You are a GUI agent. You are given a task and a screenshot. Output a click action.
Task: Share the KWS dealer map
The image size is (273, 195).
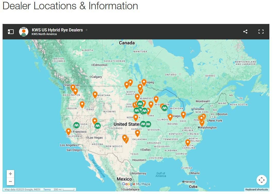(245, 31)
